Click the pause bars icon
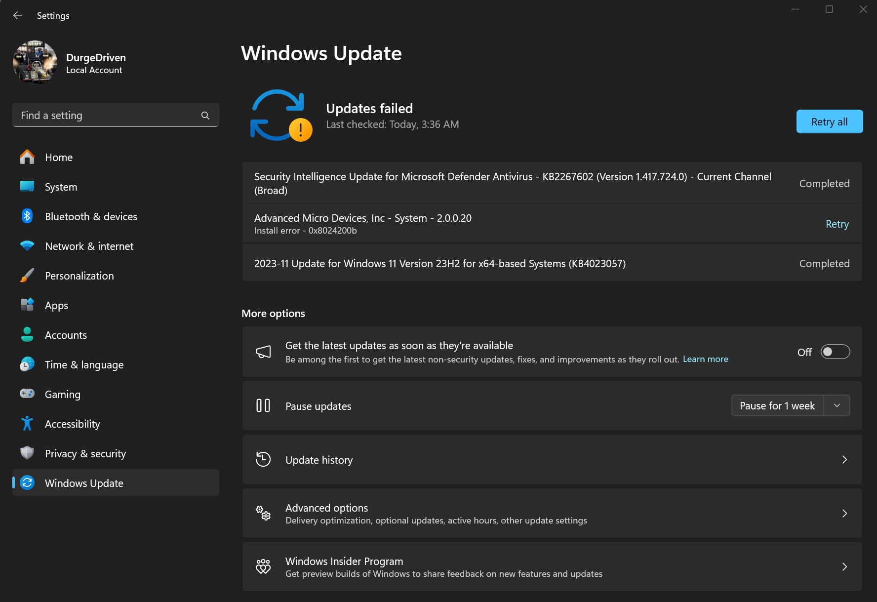This screenshot has height=602, width=877. pyautogui.click(x=263, y=405)
